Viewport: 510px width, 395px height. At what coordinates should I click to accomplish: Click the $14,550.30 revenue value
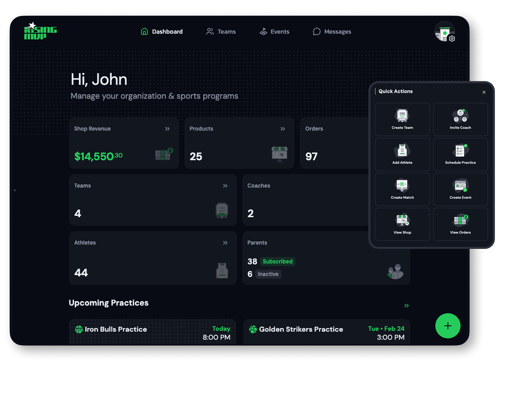[98, 156]
